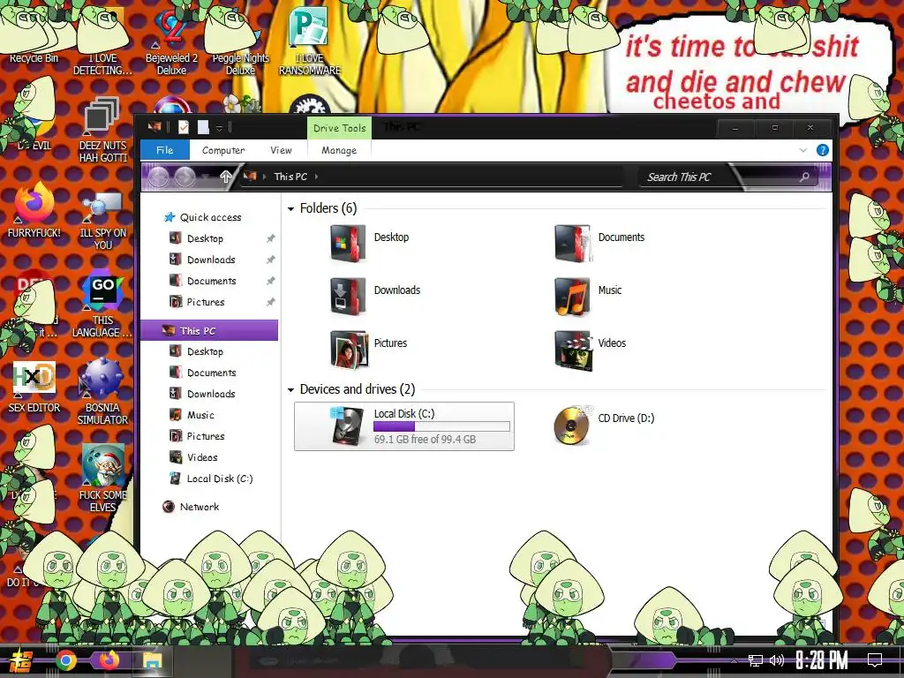Open Local Disk (C:) in the sidebar
Viewport: 904px width, 678px height.
pyautogui.click(x=219, y=478)
